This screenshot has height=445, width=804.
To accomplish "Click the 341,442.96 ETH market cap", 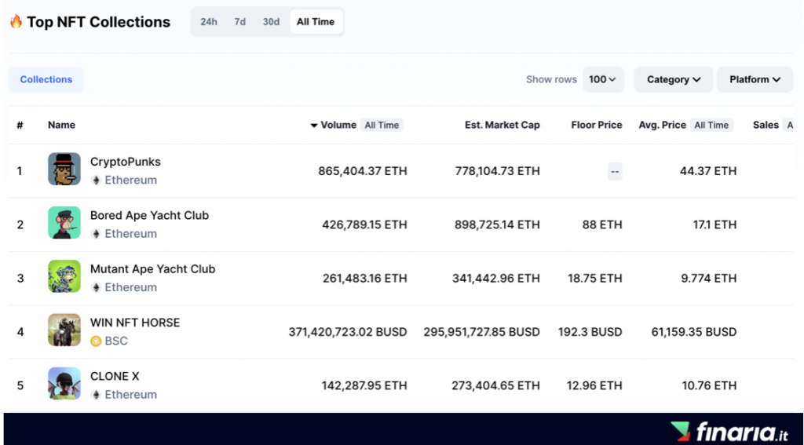I will pyautogui.click(x=496, y=279).
